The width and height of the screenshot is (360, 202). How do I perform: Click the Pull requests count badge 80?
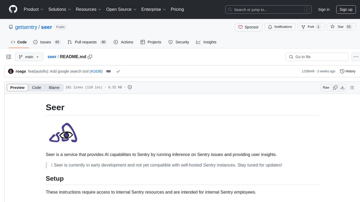tap(103, 42)
